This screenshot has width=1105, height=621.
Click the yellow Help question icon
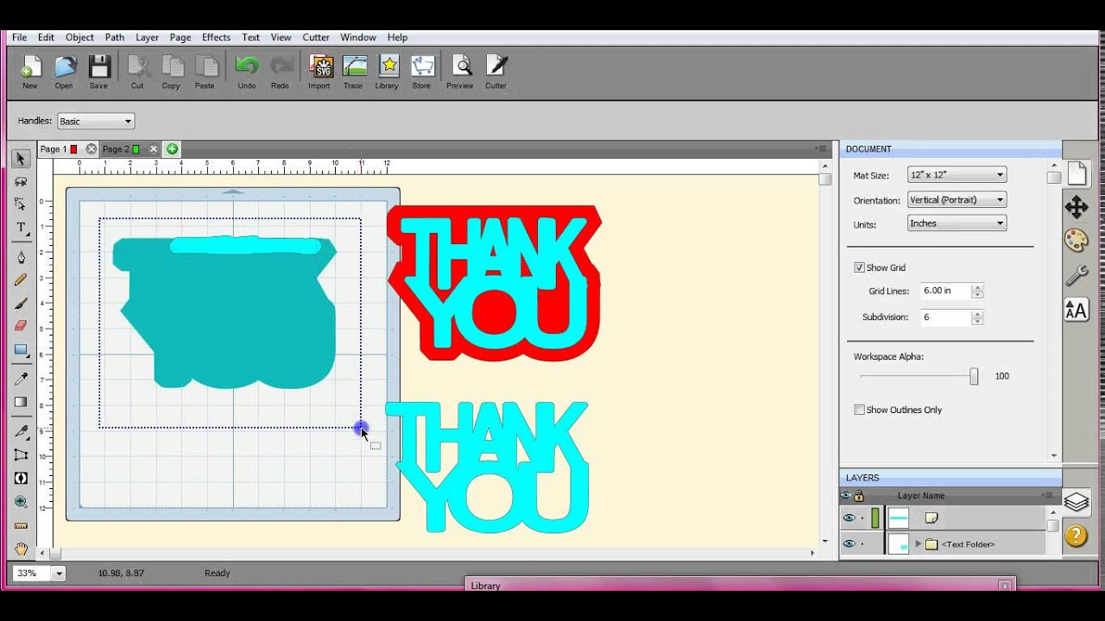pyautogui.click(x=1076, y=536)
